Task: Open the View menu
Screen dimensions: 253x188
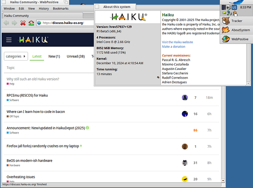Action: point(31,8)
